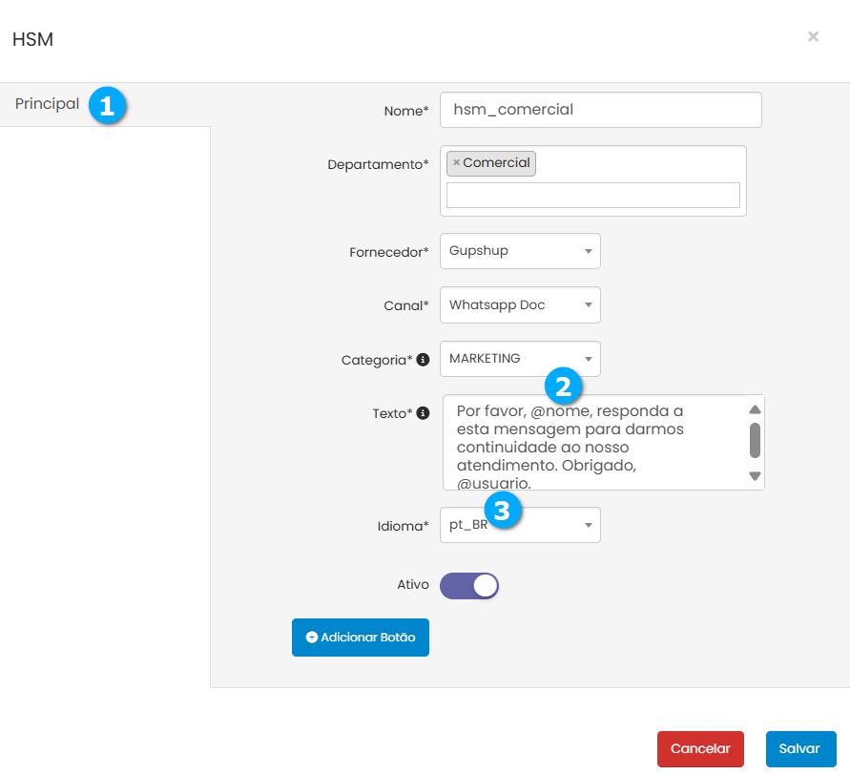Click the info icon beside Texto label
The width and height of the screenshot is (850, 774).
pyautogui.click(x=423, y=413)
